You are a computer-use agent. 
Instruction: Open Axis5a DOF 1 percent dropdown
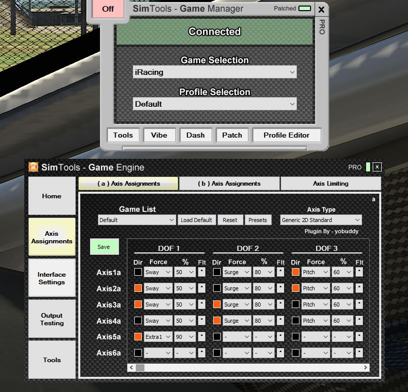(x=185, y=337)
